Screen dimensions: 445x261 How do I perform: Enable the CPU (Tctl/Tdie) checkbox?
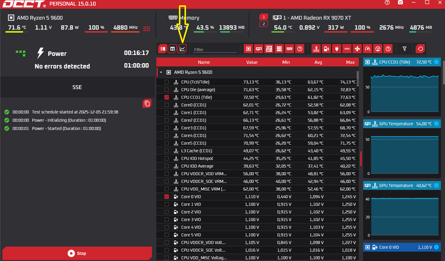(x=167, y=82)
